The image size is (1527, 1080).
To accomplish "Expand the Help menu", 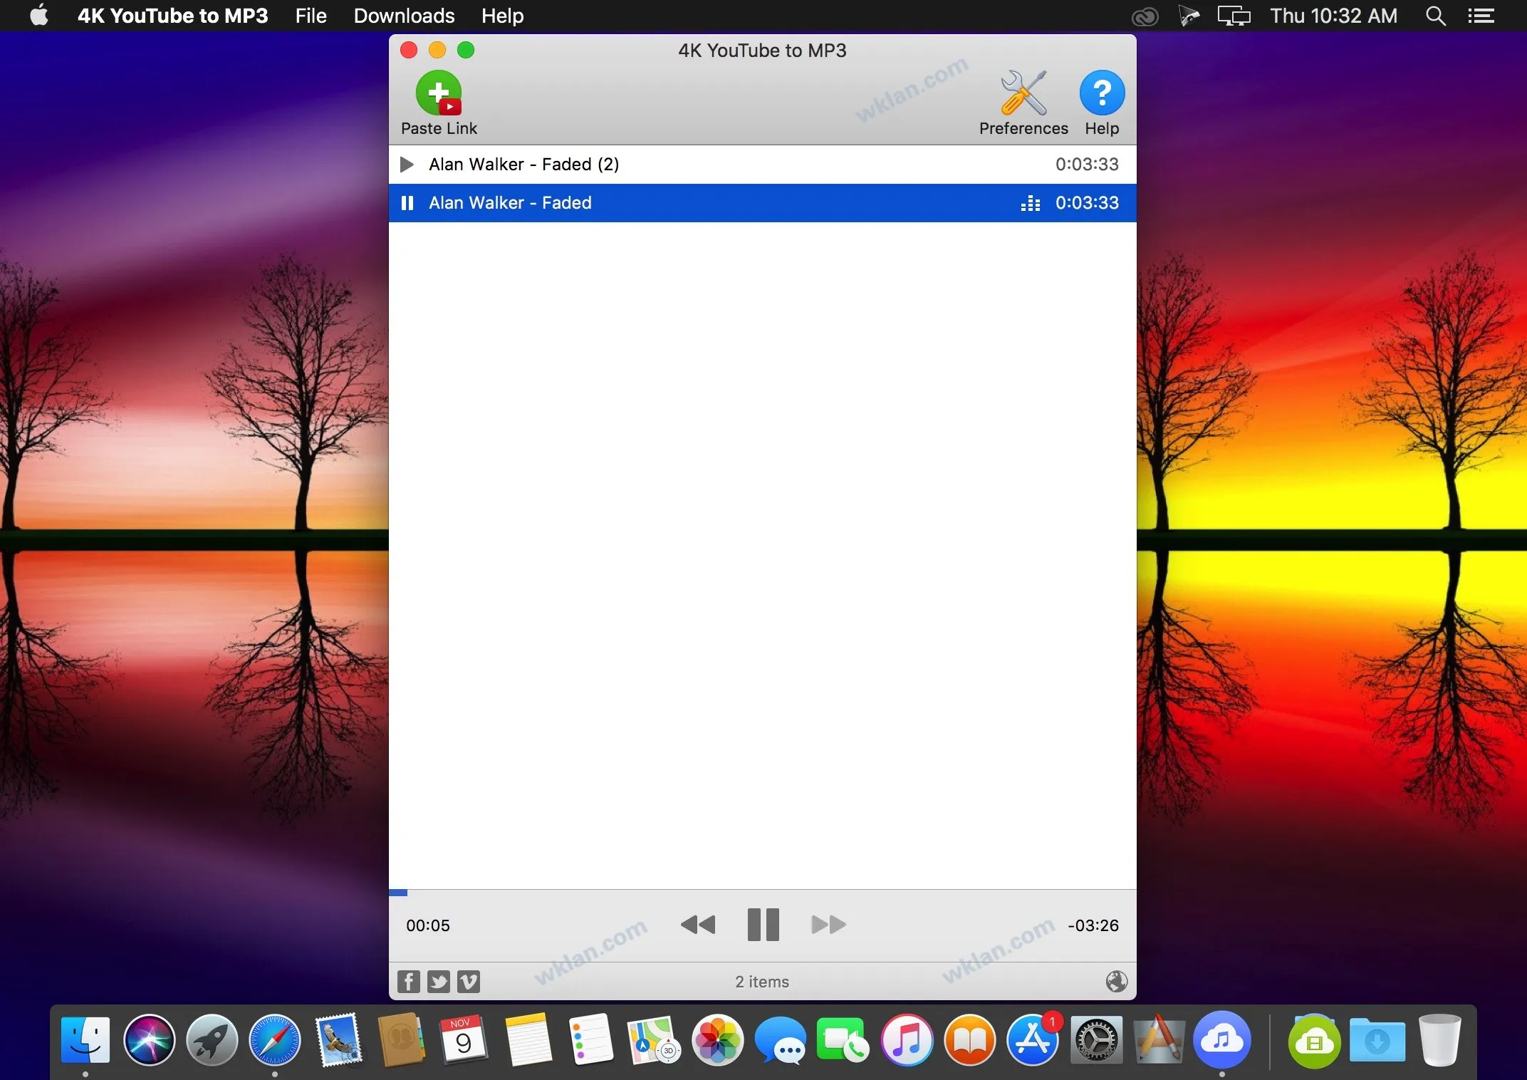I will coord(502,15).
